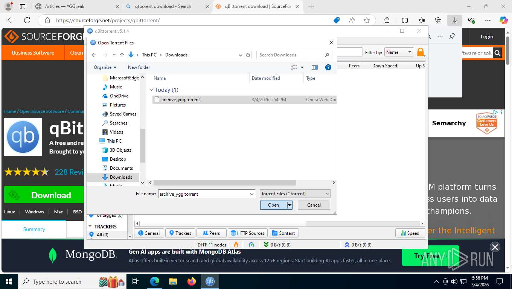Click alternative speed limits icon in status bar
Viewport: 512px width, 289px height.
coord(251,245)
